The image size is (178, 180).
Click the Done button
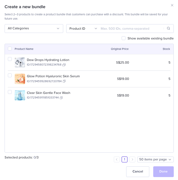(163, 172)
